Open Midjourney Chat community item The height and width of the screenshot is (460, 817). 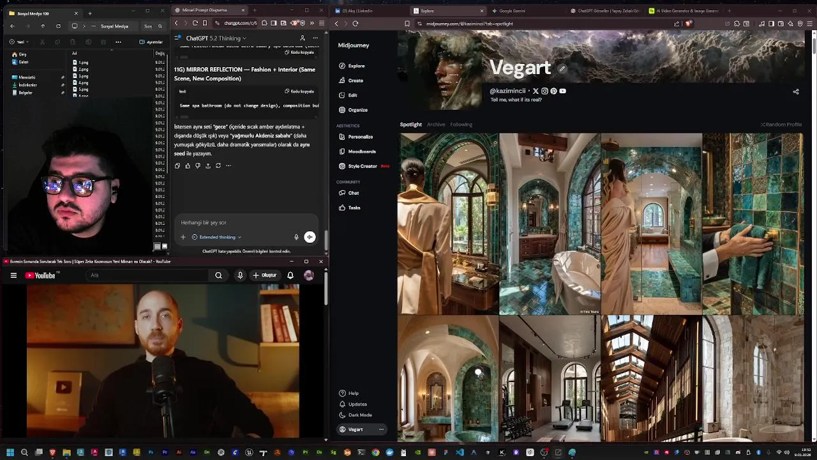[349, 193]
